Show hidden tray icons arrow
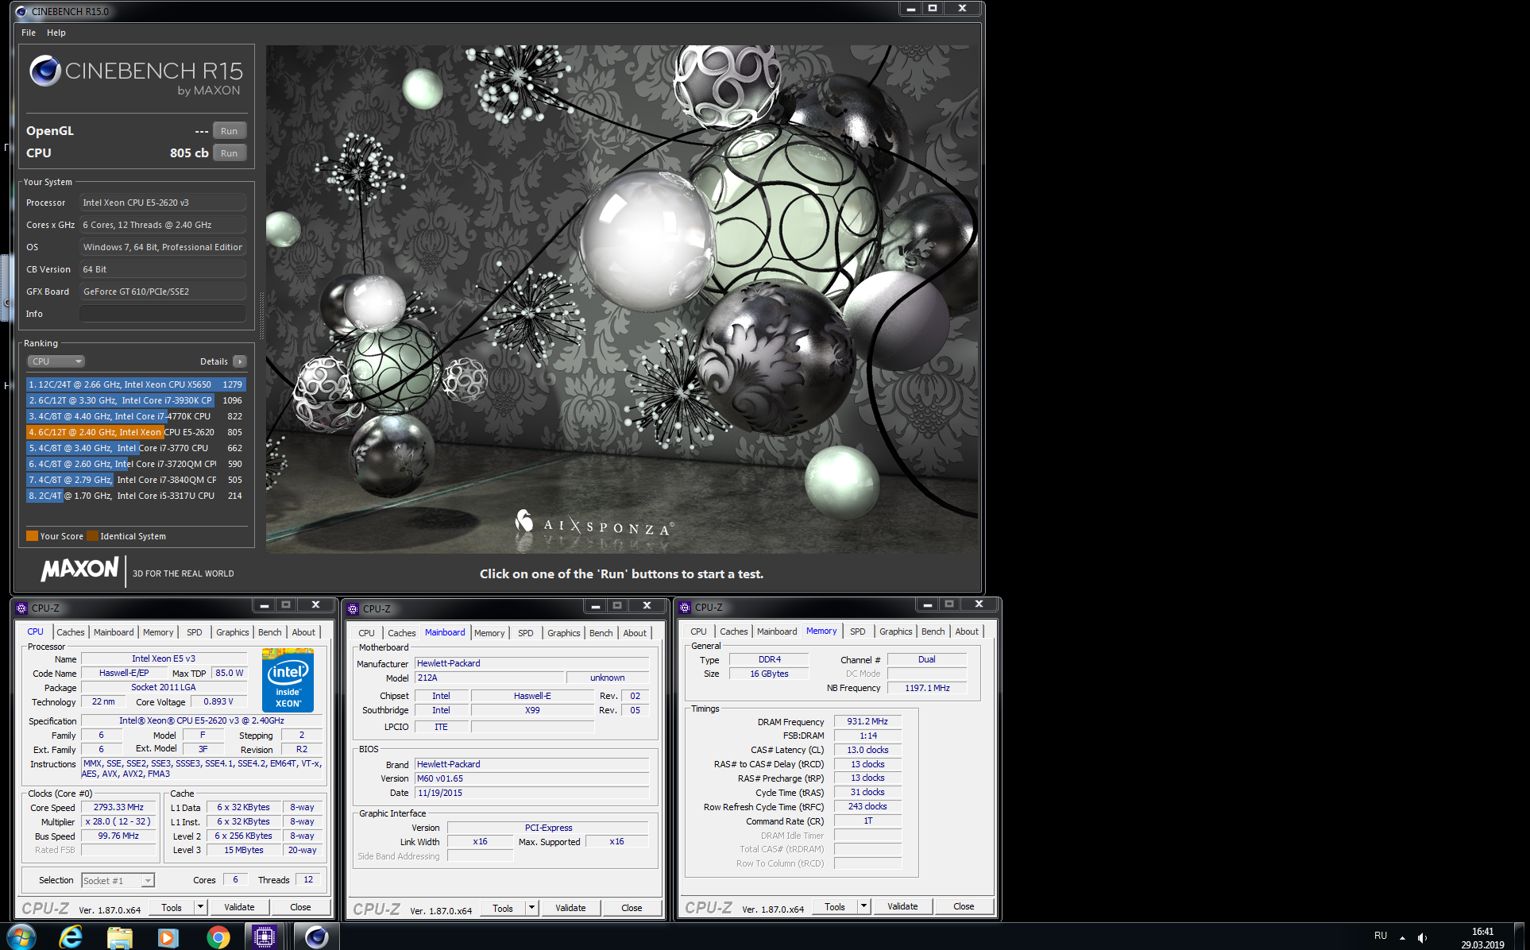 (x=1402, y=937)
